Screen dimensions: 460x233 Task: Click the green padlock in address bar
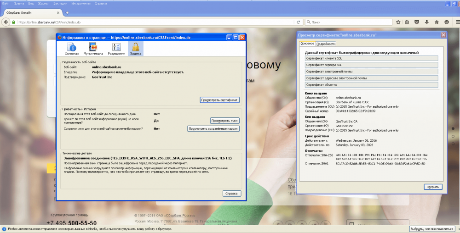[13, 22]
